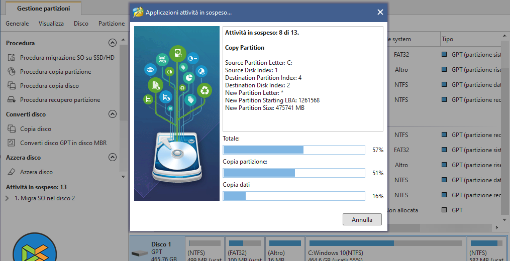Expand the Migra SO nel disco 2 task
The image size is (510, 261).
[x=7, y=198]
